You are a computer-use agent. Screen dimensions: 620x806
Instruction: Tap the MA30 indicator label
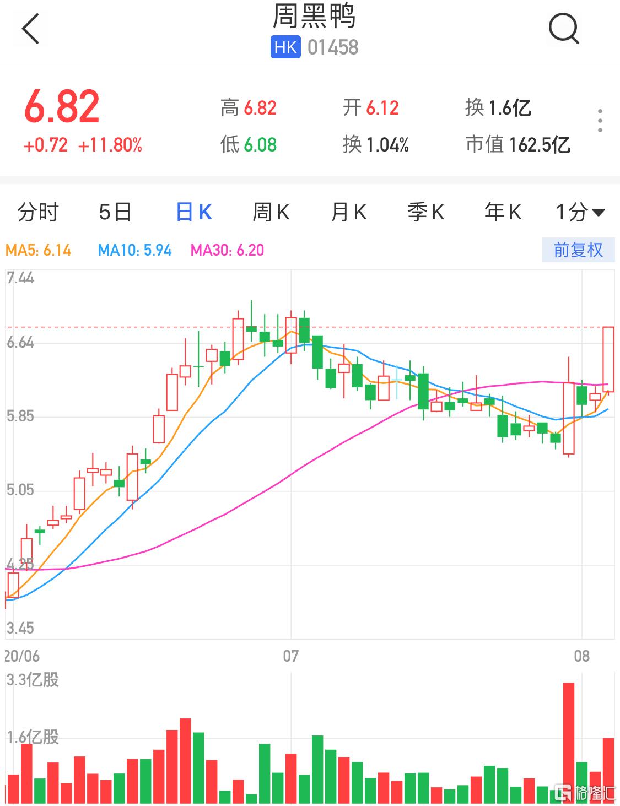[227, 251]
